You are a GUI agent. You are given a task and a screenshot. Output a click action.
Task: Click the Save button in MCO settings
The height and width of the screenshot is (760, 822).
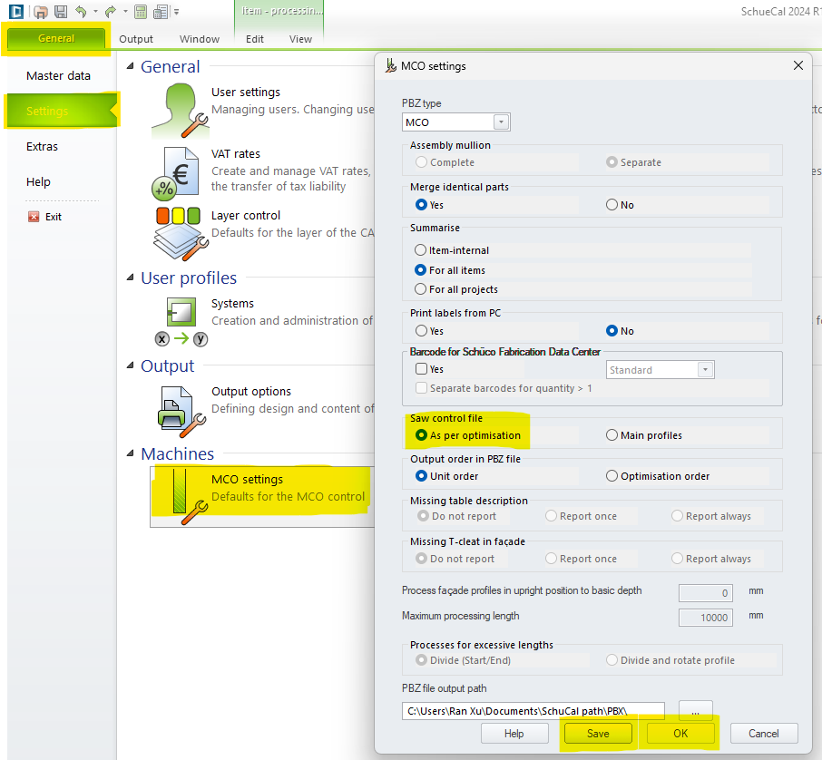[598, 734]
